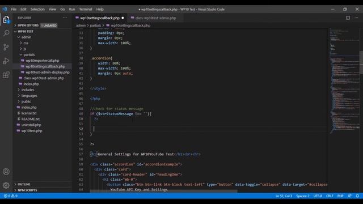Click the feedback icon in status bar
Screen dimensions: 363x204
click(x=349, y=196)
